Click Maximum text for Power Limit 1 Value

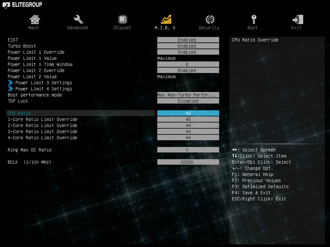coord(166,58)
